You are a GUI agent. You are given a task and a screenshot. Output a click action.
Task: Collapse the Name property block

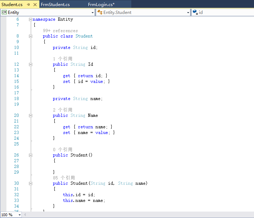click(x=30, y=115)
